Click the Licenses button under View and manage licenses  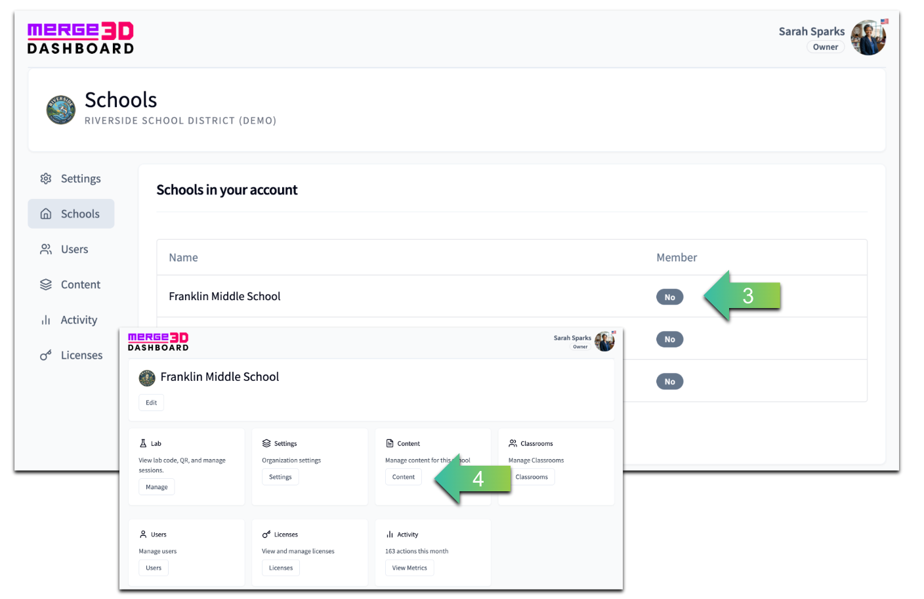(281, 568)
